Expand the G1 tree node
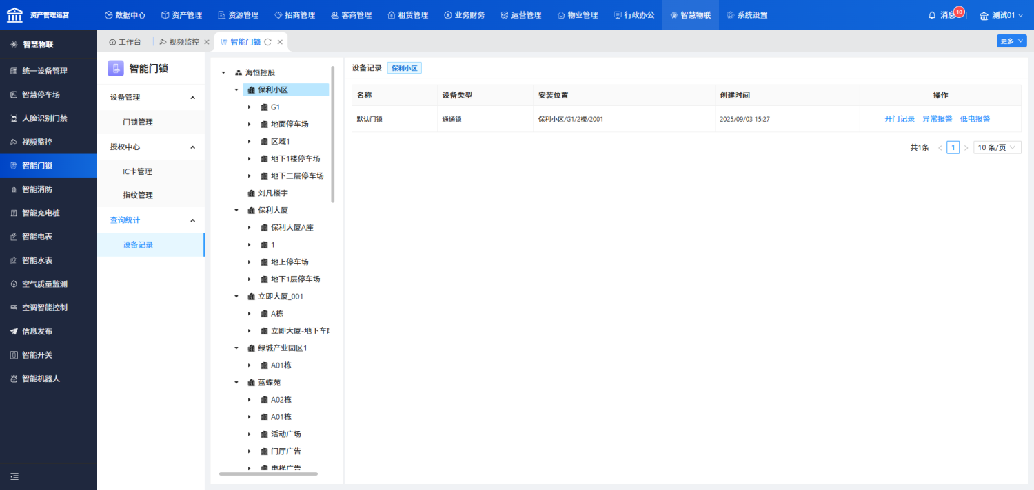1034x490 pixels. tap(249, 107)
